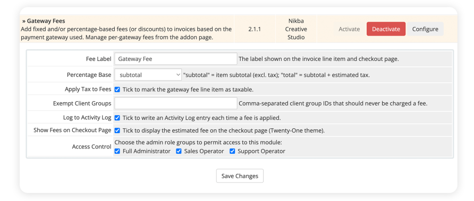The image size is (474, 201).
Task: Click the Percentage Base label
Action: pos(89,75)
